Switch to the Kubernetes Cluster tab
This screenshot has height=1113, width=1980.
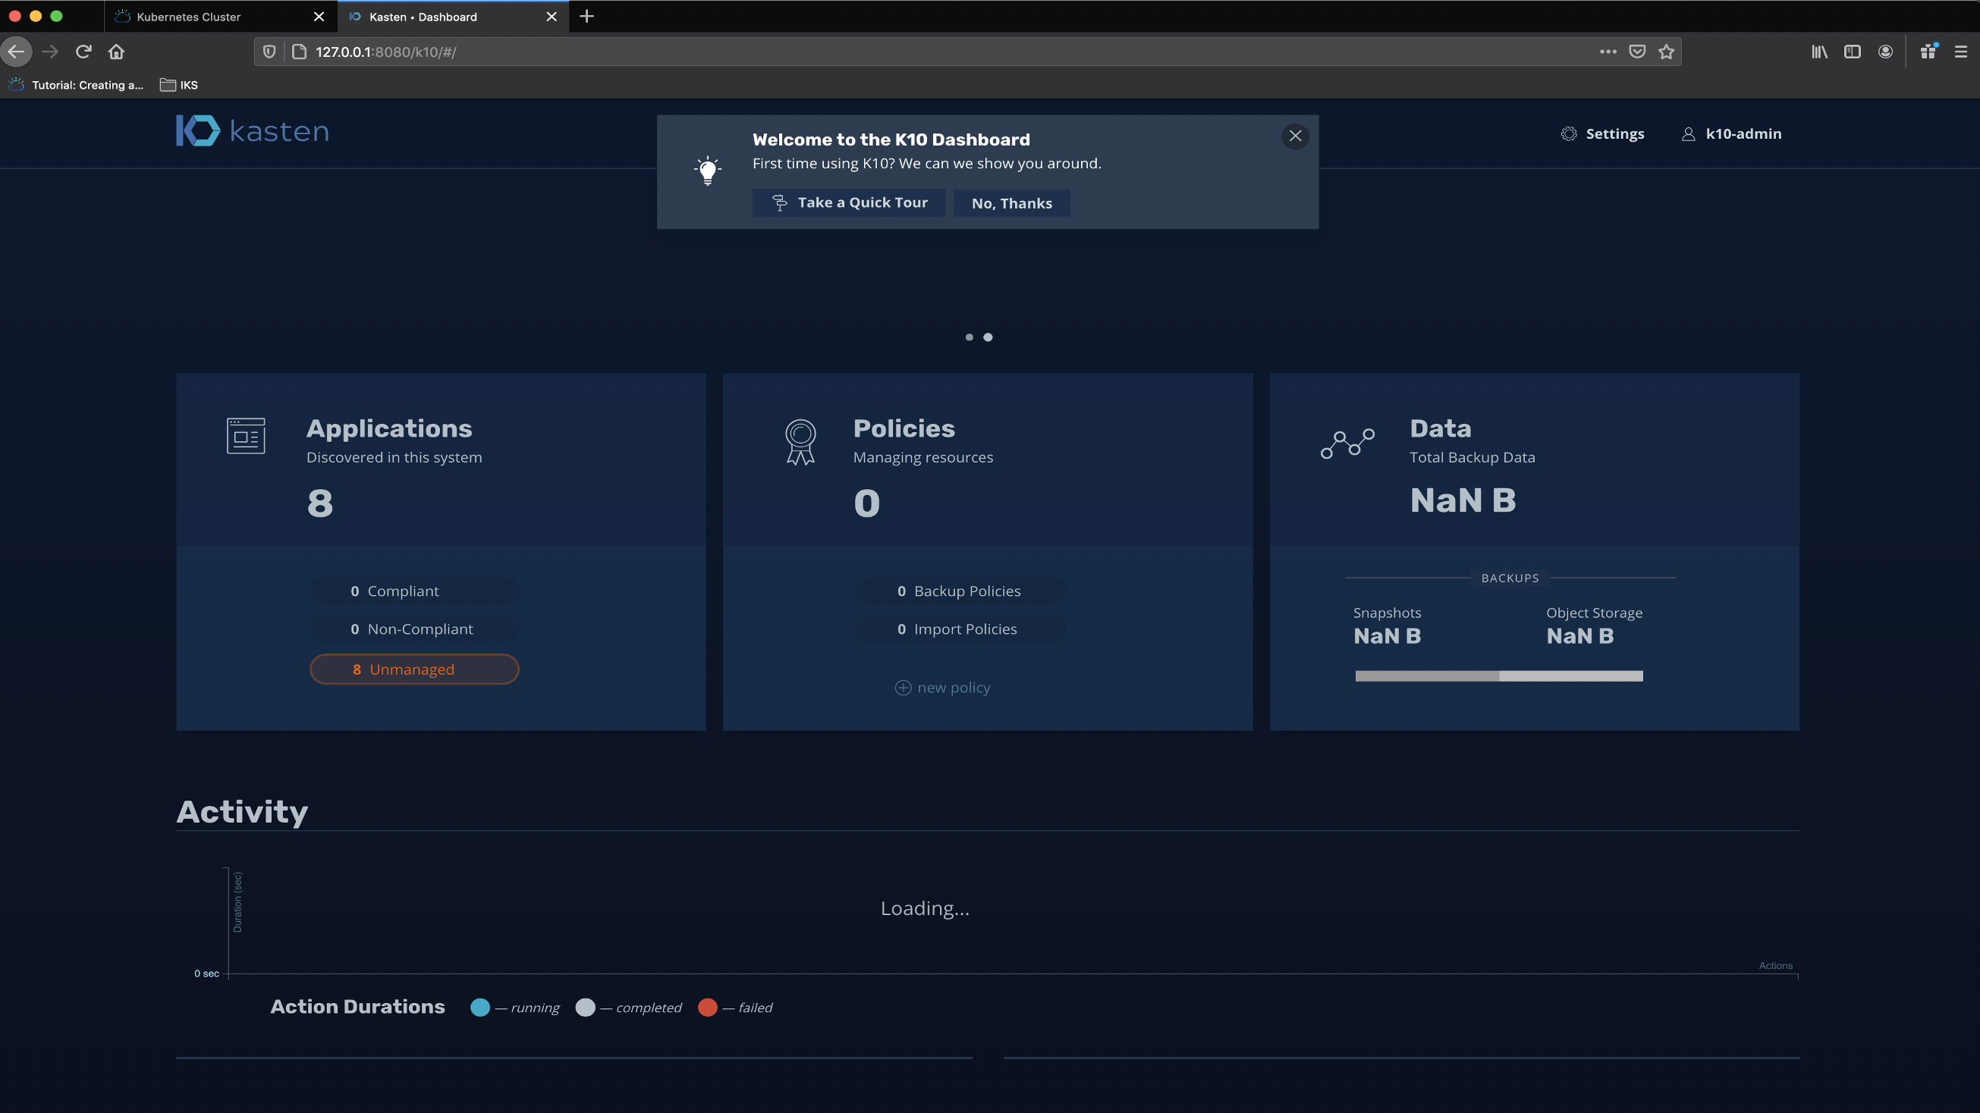tap(221, 16)
